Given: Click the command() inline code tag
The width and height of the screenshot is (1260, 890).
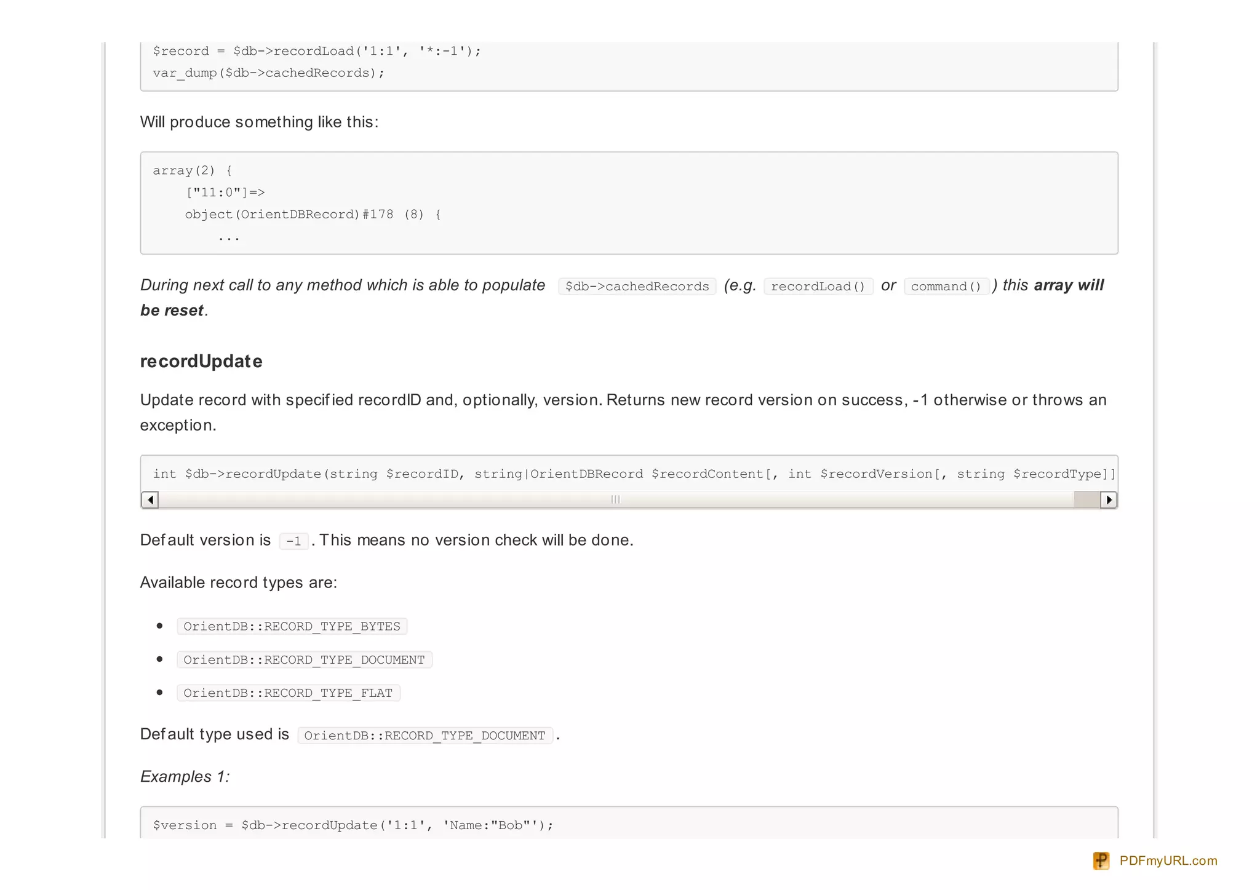Looking at the screenshot, I should pyautogui.click(x=946, y=286).
